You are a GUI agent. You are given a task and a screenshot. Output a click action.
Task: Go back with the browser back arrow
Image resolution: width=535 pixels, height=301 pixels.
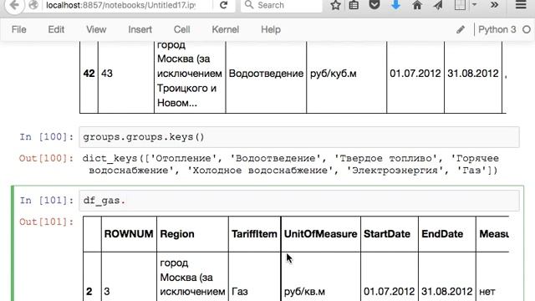pos(14,5)
